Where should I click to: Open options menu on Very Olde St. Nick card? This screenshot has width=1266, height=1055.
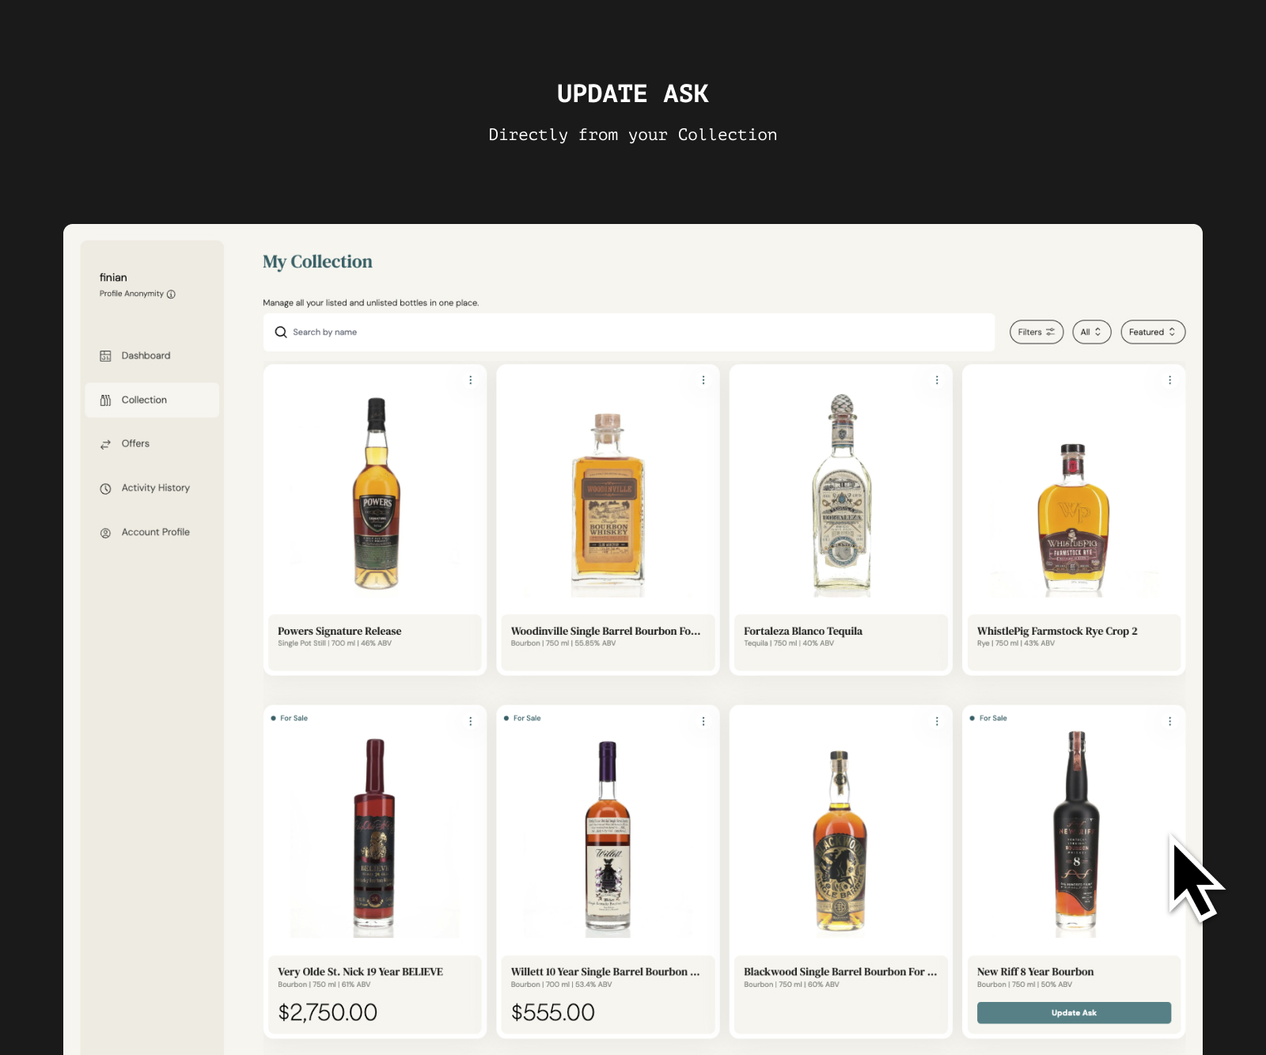(471, 722)
